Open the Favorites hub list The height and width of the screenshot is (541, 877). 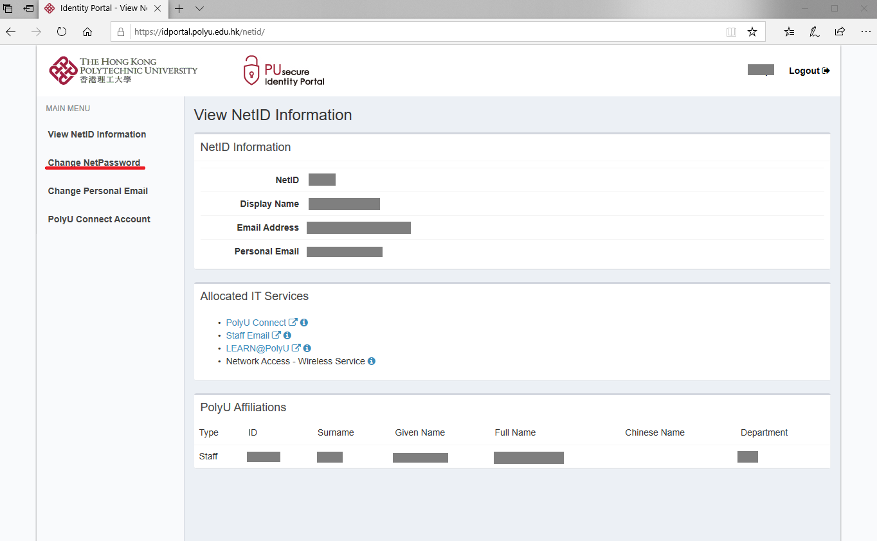tap(789, 31)
